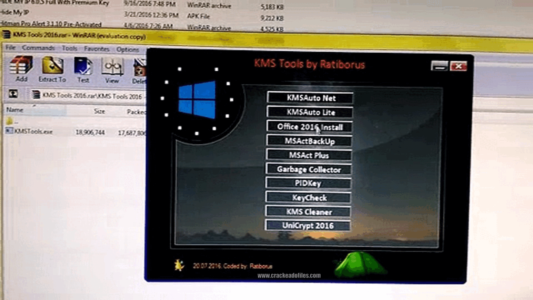Open the Options menu
This screenshot has width=533, height=300.
point(127,49)
